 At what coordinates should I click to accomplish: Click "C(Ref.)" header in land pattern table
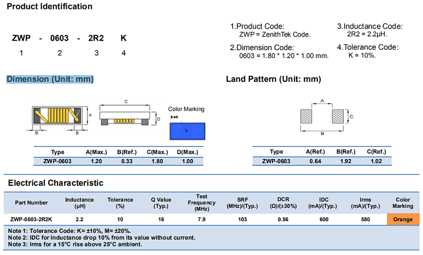coord(376,152)
